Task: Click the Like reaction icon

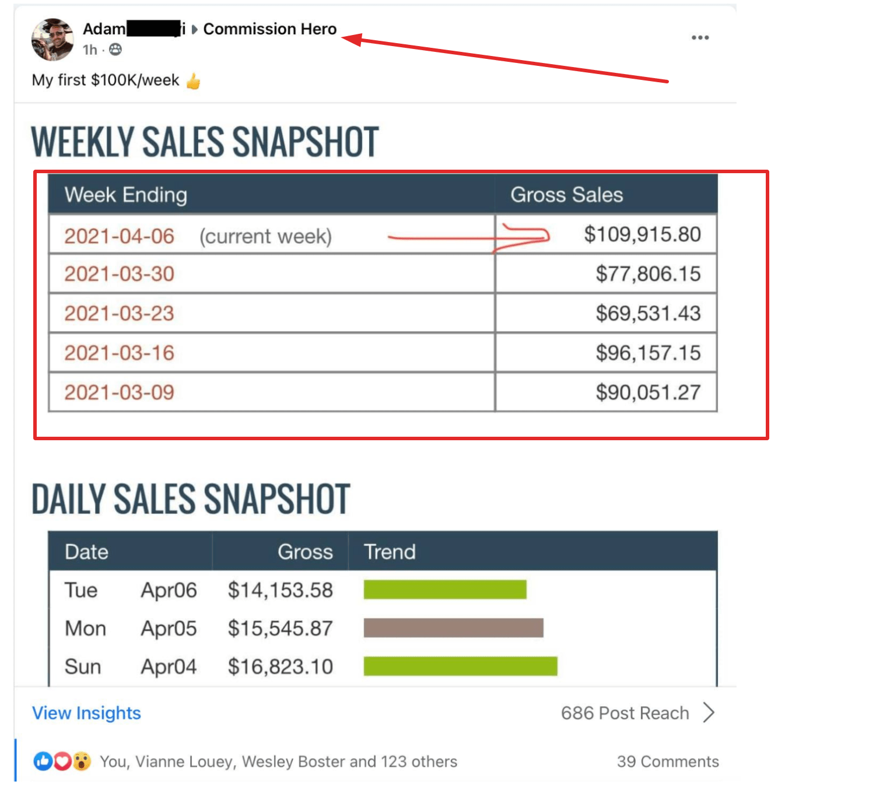Action: pos(43,761)
